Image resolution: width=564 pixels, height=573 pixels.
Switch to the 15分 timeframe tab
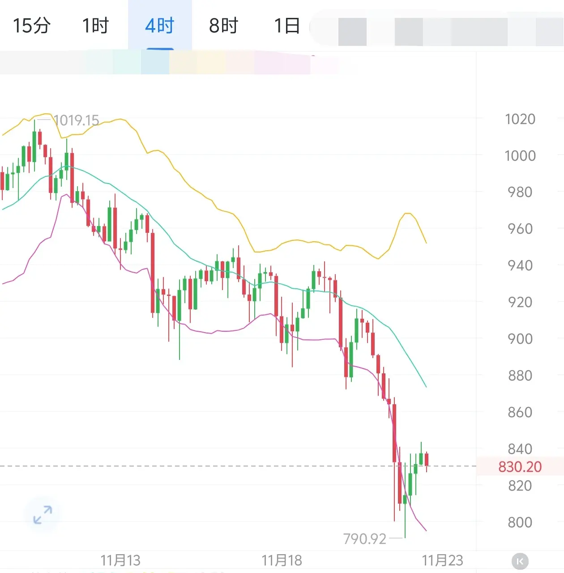click(x=31, y=26)
